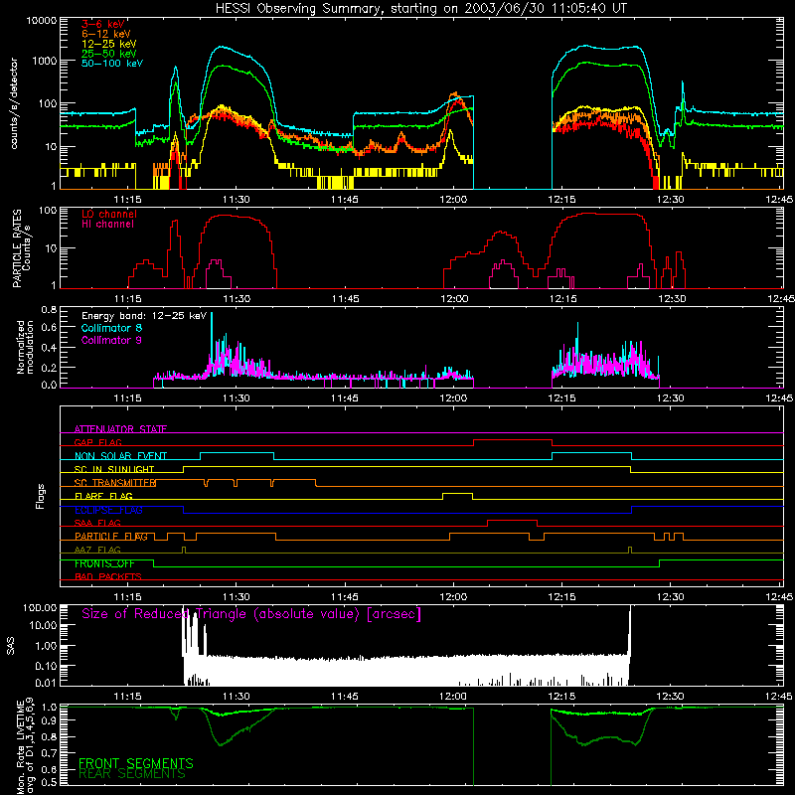Click the 0.9 tick on livetime axis
Screen dimensions: 795x795
coord(49,721)
